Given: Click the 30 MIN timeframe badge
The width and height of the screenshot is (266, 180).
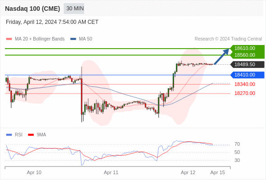Looking at the screenshot, I should click(74, 9).
